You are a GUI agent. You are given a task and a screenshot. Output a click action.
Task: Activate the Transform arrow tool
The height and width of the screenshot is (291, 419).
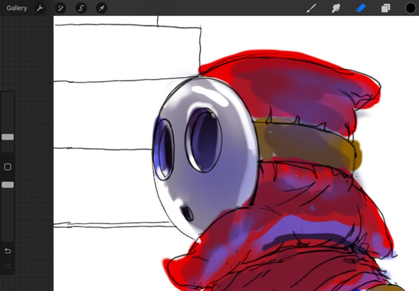101,8
